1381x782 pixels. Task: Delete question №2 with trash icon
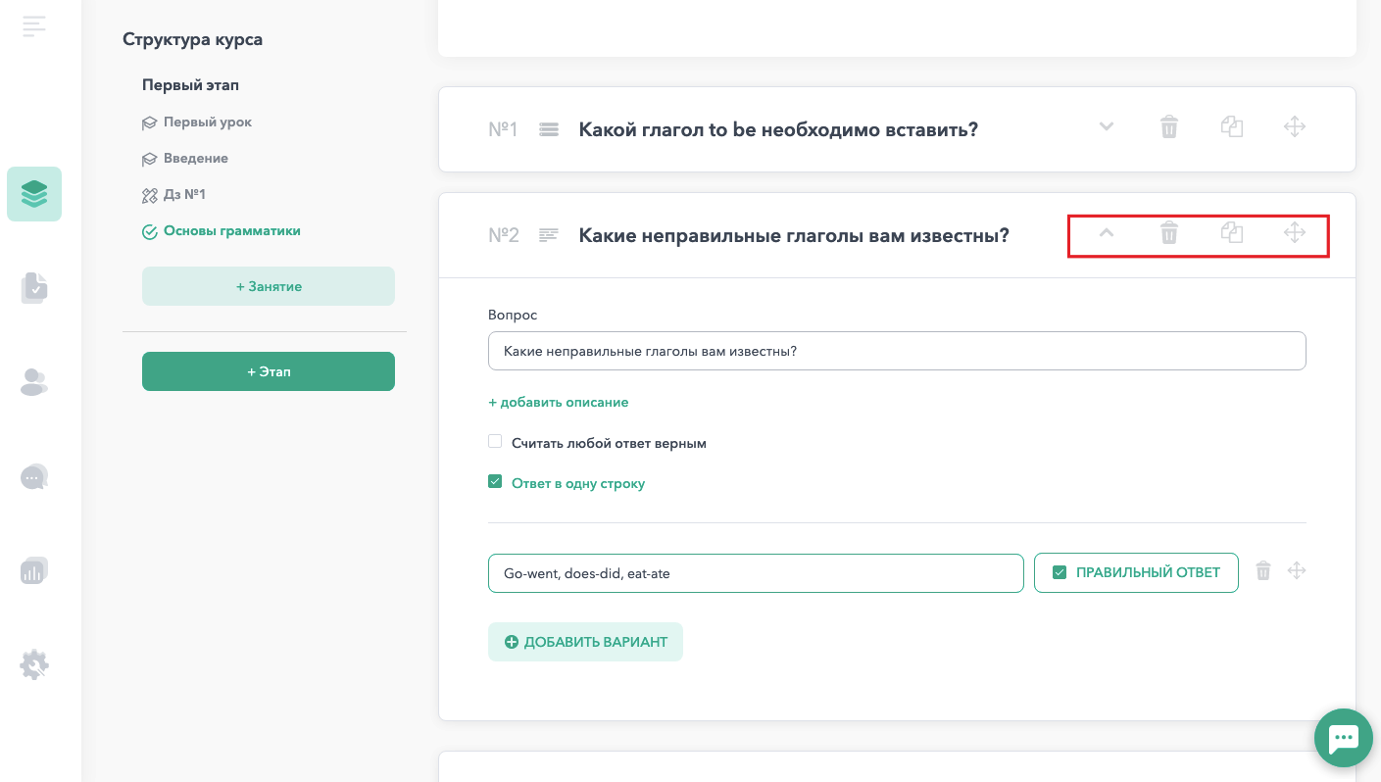[1169, 232]
